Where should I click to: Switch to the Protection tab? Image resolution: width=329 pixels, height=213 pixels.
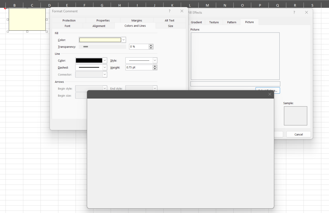coord(69,21)
